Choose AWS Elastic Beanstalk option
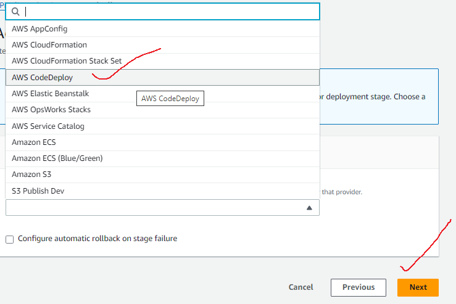This screenshot has height=304, width=456. pos(162,94)
